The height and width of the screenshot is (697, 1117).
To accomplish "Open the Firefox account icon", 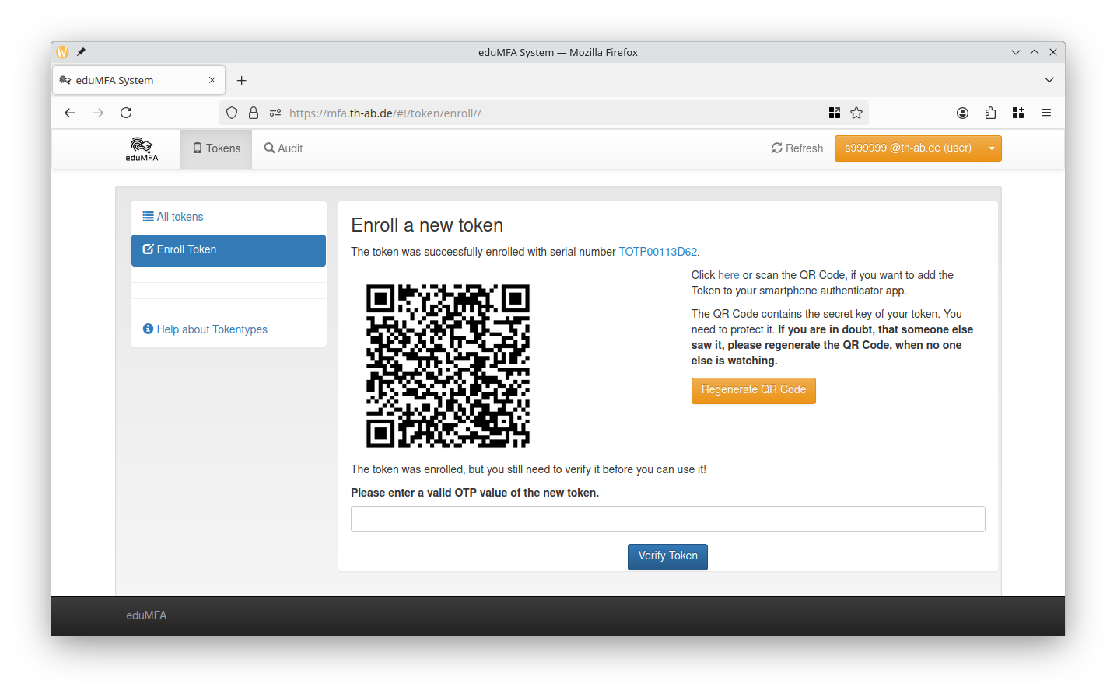I will click(962, 113).
